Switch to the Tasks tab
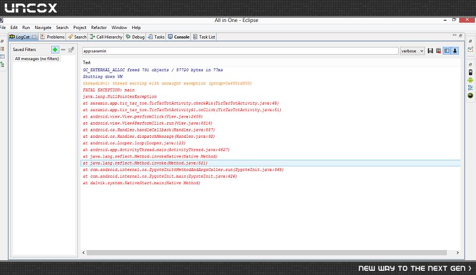This screenshot has width=476, height=275. pos(156,37)
